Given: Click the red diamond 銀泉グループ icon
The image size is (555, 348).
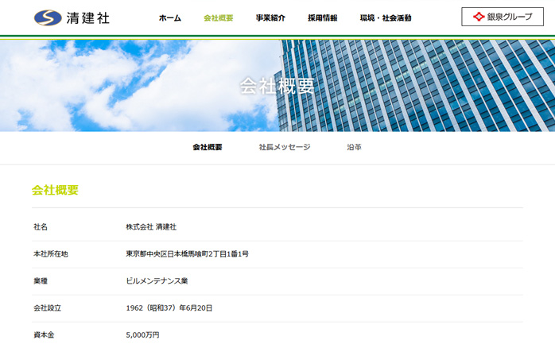Looking at the screenshot, I should click(479, 17).
